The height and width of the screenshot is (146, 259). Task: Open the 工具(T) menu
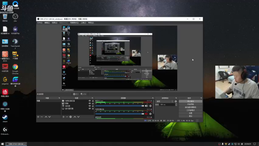click(83, 23)
